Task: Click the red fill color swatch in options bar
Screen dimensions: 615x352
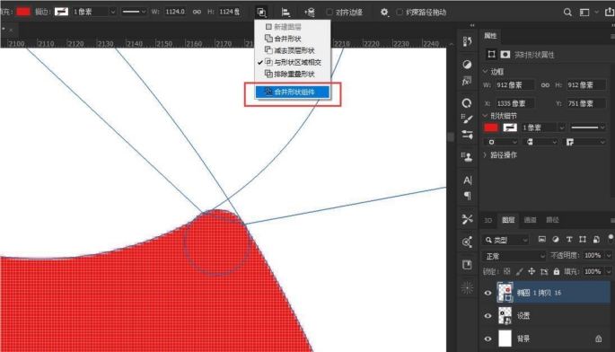Action: tap(23, 12)
